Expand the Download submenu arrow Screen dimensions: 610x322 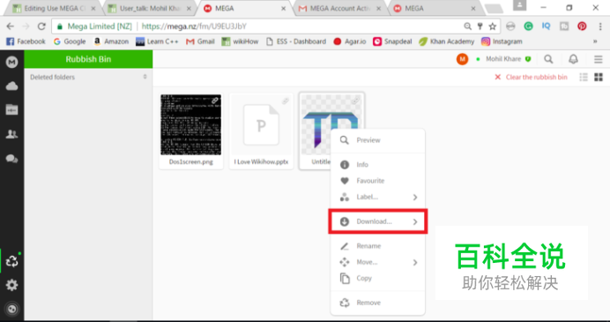click(415, 222)
